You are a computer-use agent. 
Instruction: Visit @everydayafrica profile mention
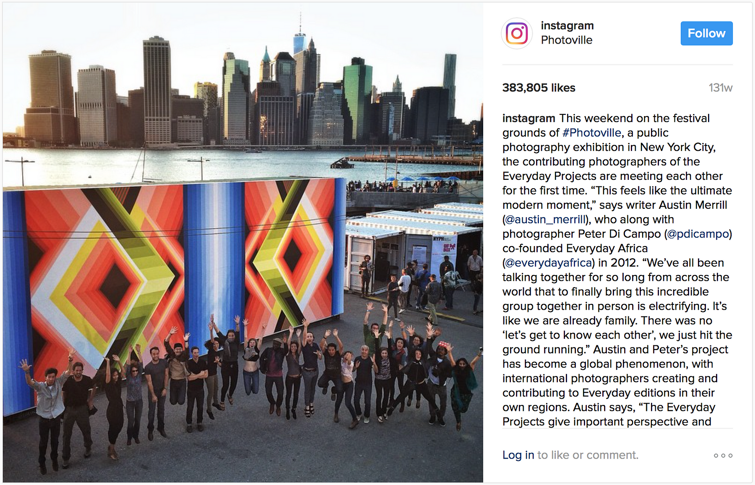click(x=549, y=263)
